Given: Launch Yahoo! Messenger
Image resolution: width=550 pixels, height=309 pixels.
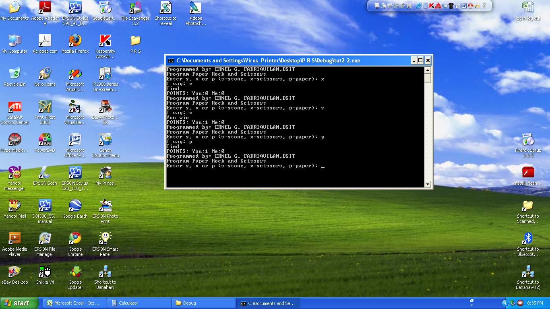Looking at the screenshot, I should (x=14, y=178).
